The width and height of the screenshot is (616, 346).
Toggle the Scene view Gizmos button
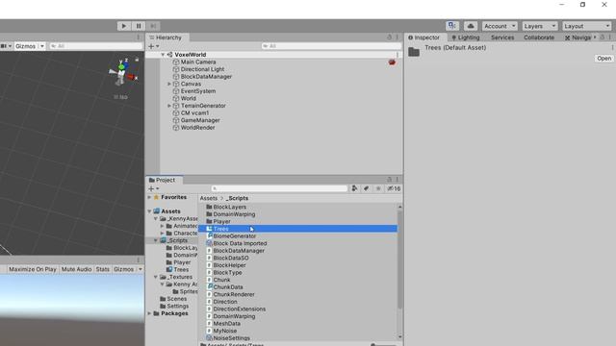coord(26,46)
